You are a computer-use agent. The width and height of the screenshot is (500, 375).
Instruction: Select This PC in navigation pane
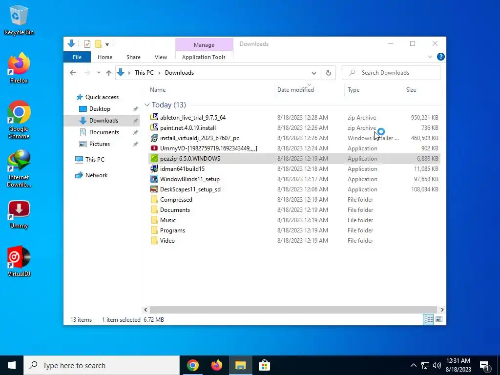(x=95, y=160)
